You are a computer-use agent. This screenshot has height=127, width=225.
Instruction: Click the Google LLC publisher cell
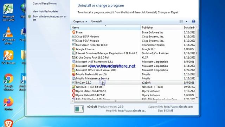click(x=148, y=49)
